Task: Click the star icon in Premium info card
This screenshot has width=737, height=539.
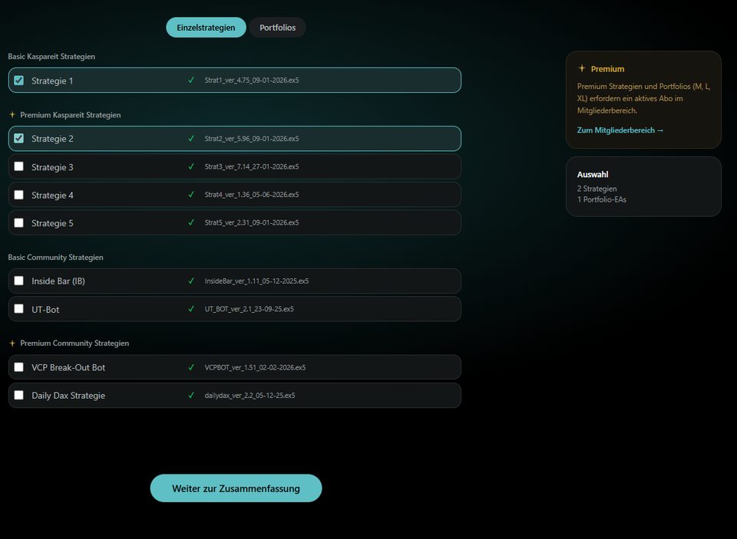Action: 582,68
